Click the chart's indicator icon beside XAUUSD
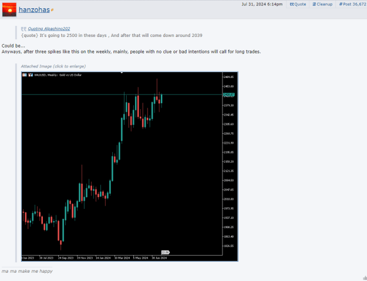367x281 pixels. [31, 75]
